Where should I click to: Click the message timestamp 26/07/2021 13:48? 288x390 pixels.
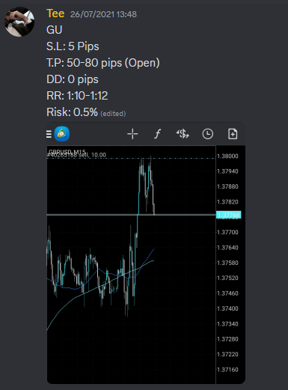click(x=103, y=14)
